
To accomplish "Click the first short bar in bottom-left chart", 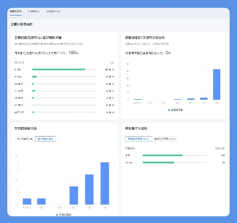I will pos(27,201).
